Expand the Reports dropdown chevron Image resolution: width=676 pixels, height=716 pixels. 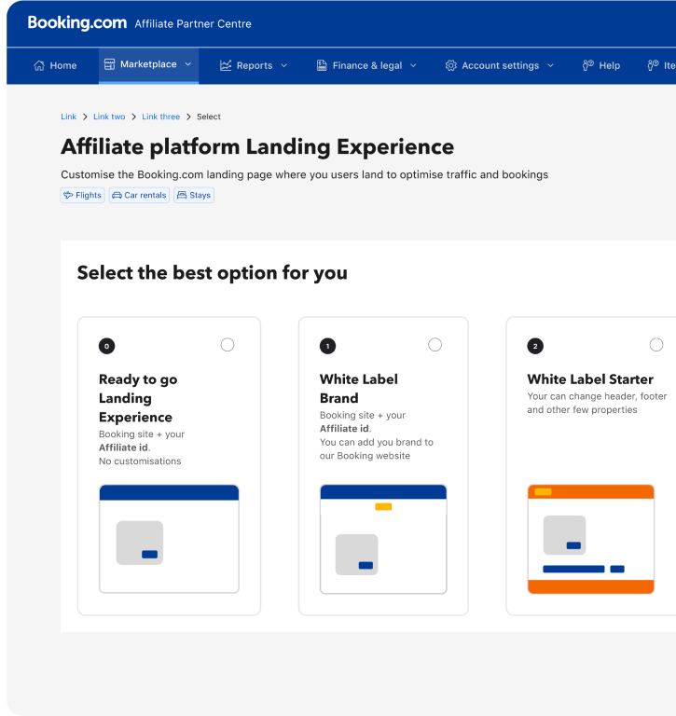(x=284, y=65)
